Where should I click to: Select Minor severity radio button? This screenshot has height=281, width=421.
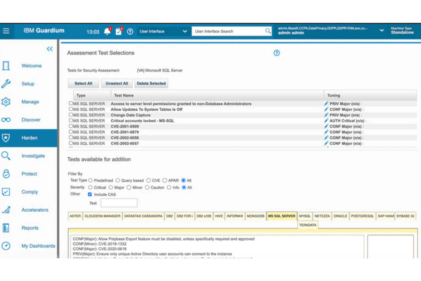129,188
